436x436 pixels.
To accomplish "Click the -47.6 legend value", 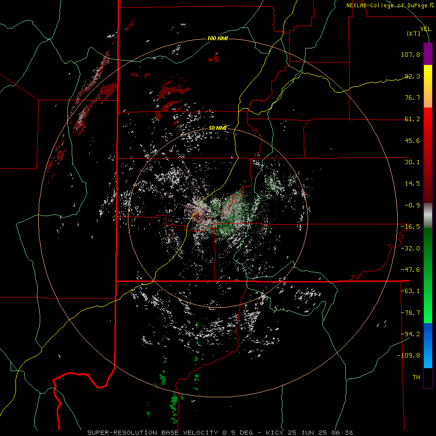I will [410, 270].
